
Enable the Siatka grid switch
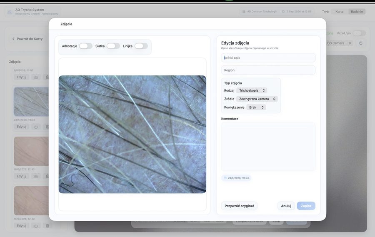[113, 46]
